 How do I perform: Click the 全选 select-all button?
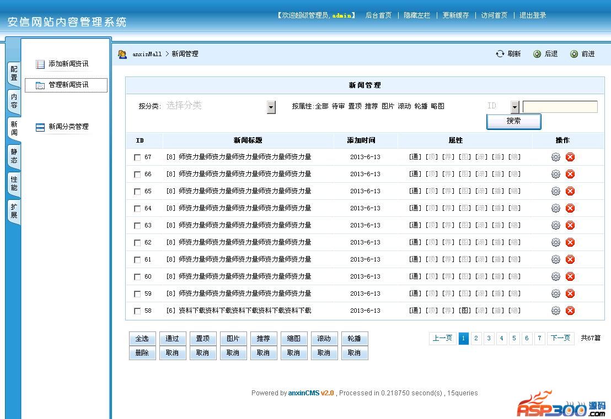tap(142, 339)
